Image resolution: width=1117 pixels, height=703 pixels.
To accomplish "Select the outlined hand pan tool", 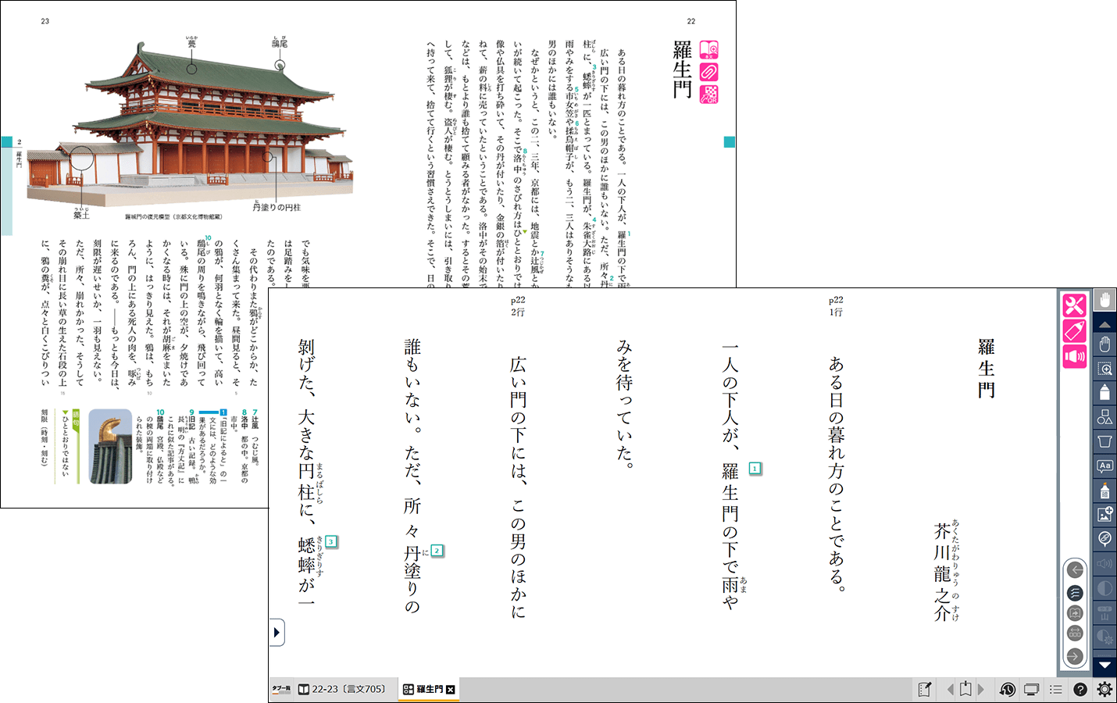I will point(1105,344).
